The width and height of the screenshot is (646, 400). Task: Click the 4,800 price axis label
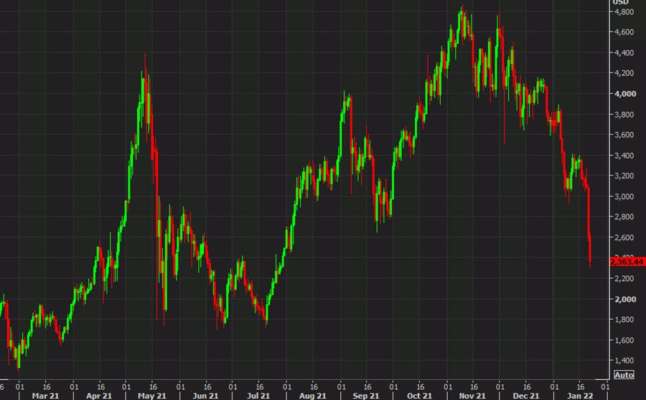[x=622, y=11]
